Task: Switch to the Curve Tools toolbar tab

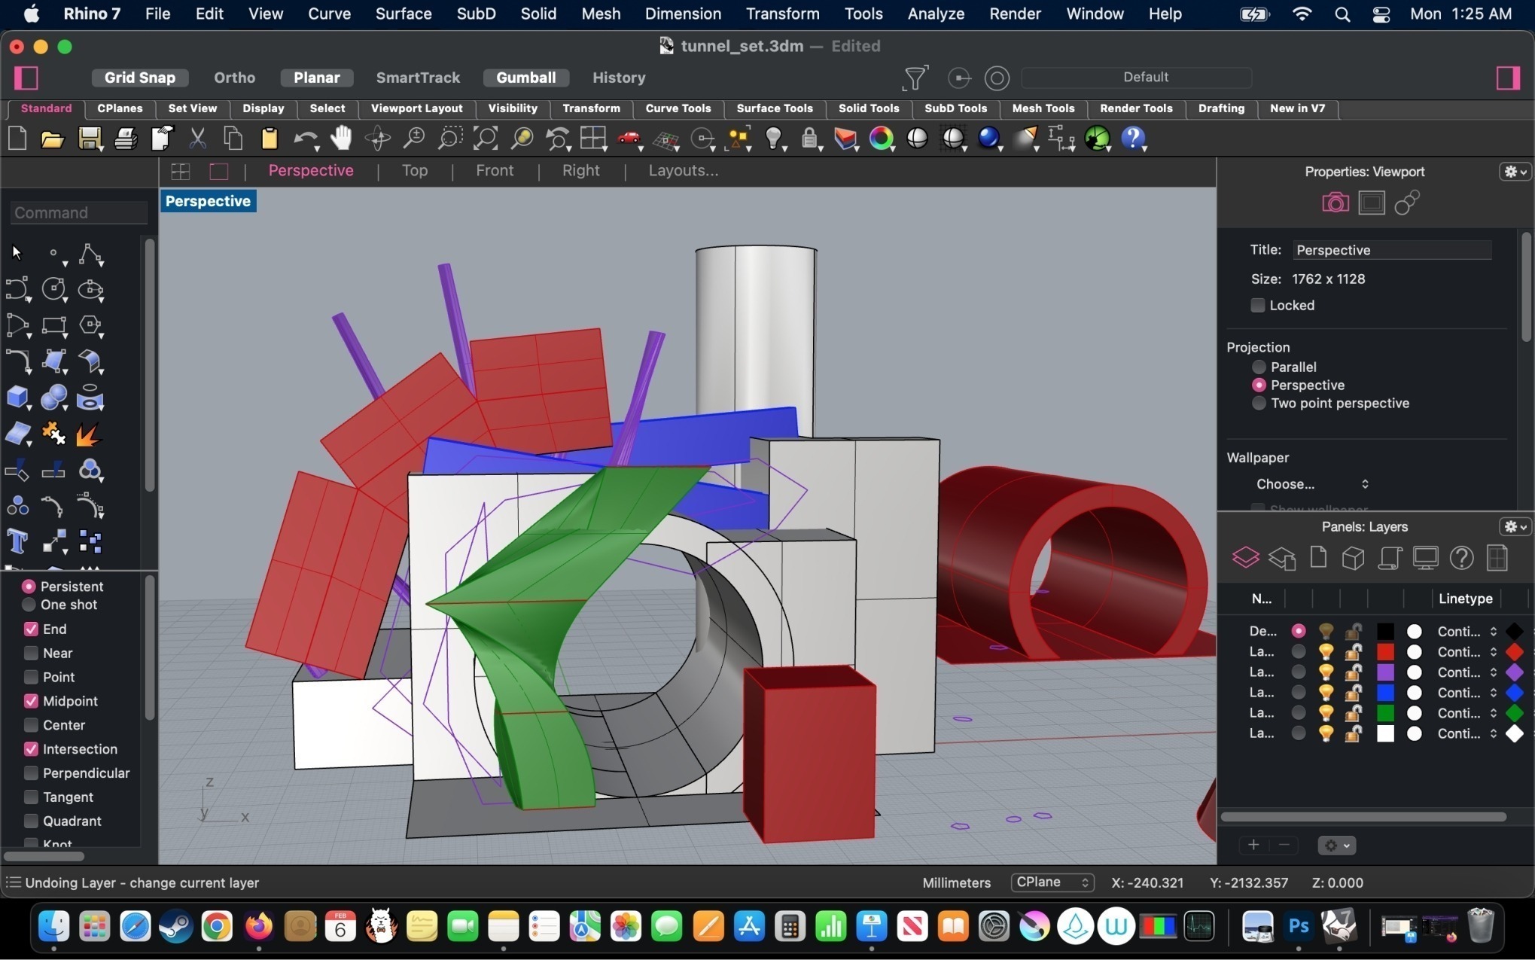Action: 678,108
